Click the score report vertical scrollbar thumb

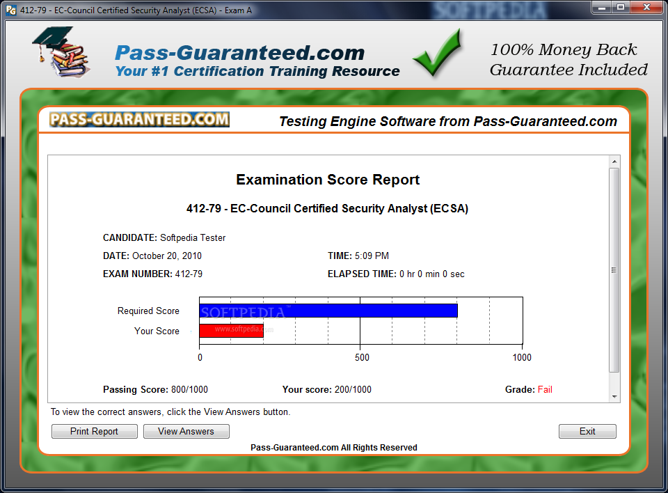click(614, 270)
